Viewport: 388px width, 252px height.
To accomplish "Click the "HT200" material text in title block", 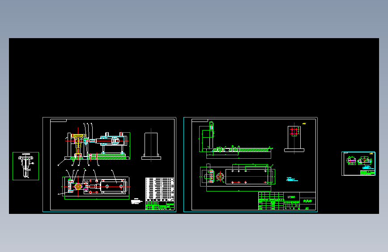I will (x=291, y=197).
